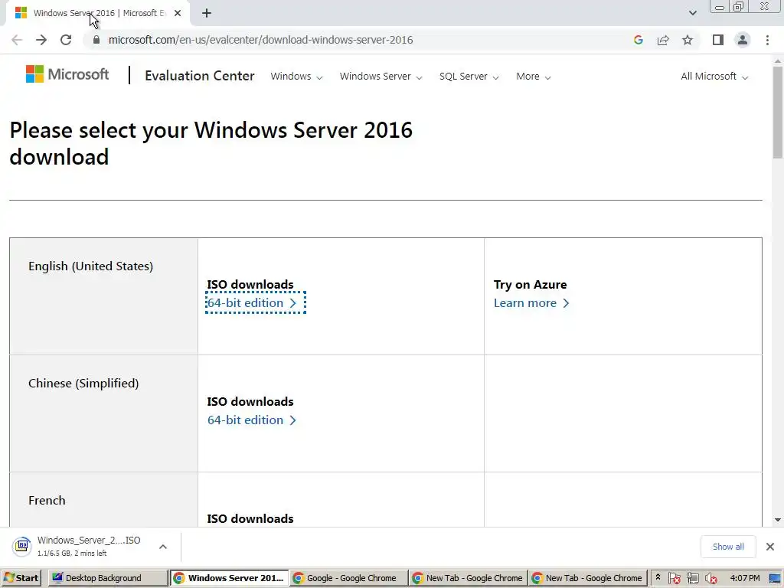Open the side panel icon
This screenshot has width=784, height=588.
(718, 40)
